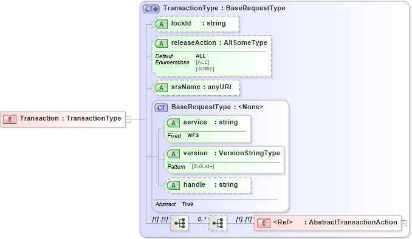This screenshot has height=239, width=412.
Task: Click the CT+ icon of TransactionType
Action: point(151,9)
